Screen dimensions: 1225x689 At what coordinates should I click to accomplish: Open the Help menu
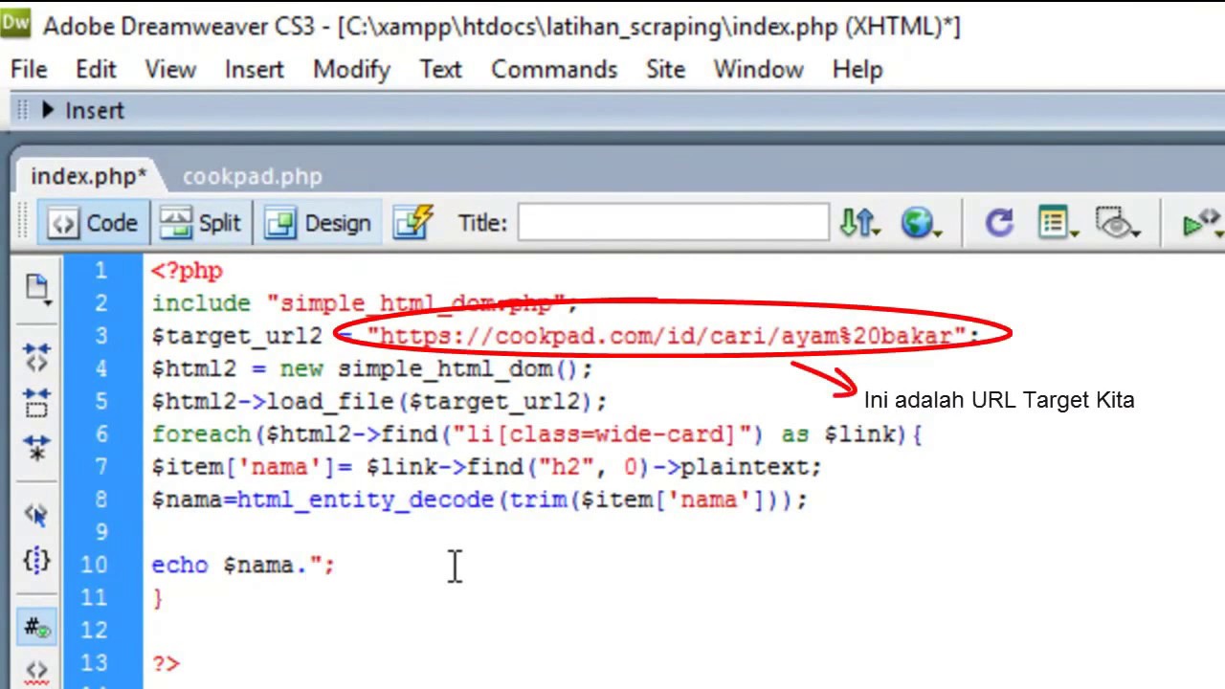point(857,70)
